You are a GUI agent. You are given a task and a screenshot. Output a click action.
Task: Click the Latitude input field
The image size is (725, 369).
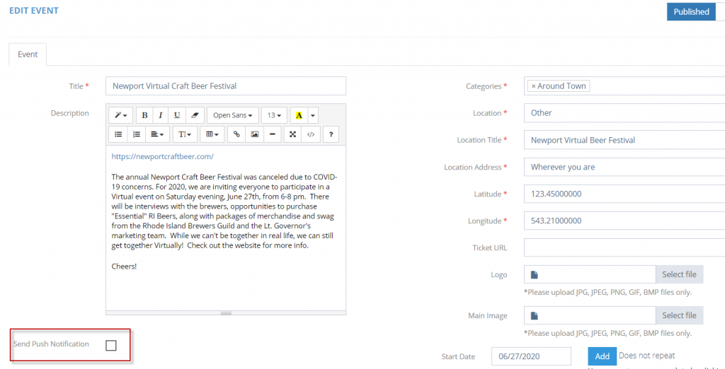(x=624, y=194)
